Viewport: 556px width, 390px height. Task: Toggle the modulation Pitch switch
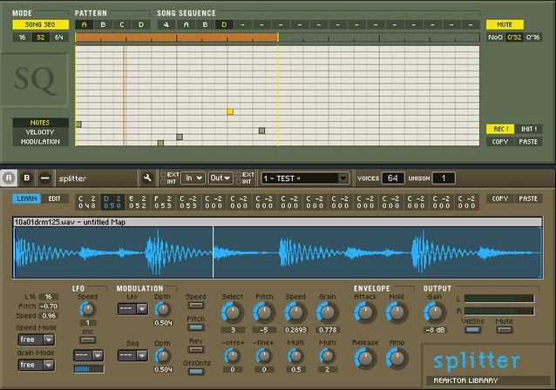(196, 327)
